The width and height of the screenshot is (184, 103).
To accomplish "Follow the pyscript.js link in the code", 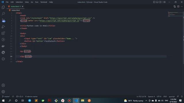I will (x=60, y=21).
